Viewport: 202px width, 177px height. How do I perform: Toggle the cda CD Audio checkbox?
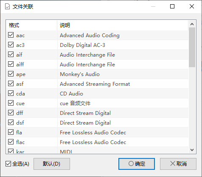pyautogui.click(x=11, y=93)
